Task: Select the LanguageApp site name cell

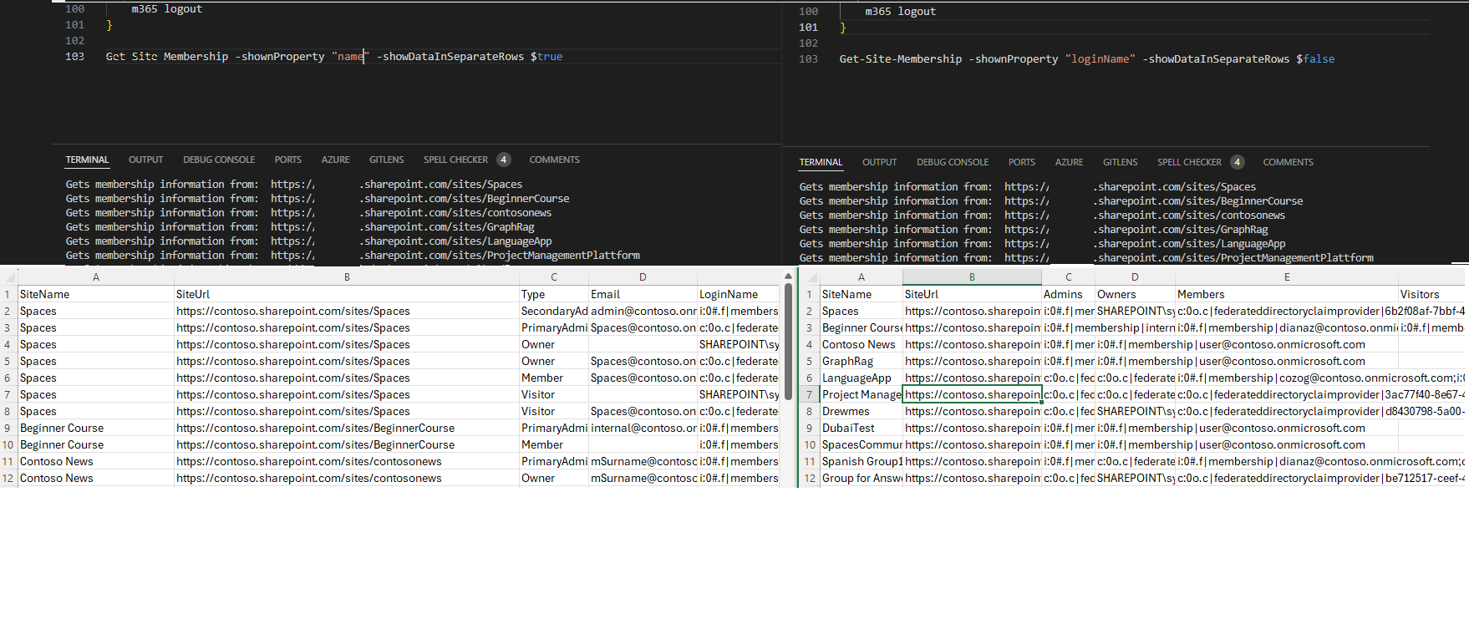Action: [x=861, y=378]
